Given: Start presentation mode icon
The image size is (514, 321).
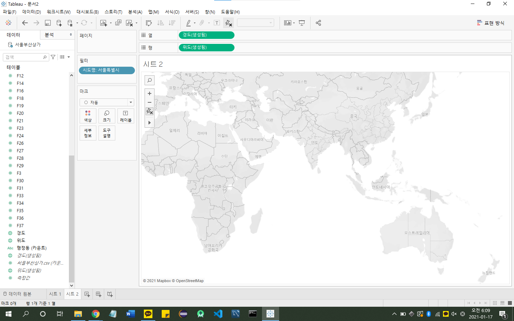Looking at the screenshot, I should click(302, 23).
